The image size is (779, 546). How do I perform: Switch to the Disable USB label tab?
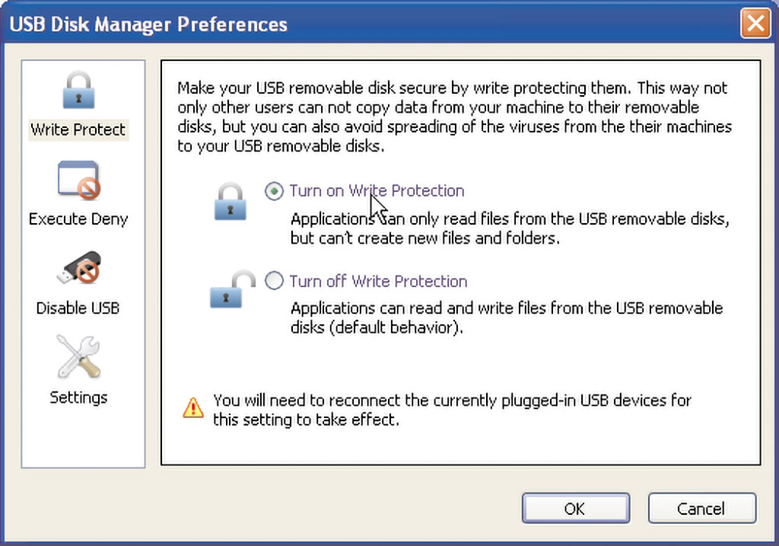pos(78,308)
